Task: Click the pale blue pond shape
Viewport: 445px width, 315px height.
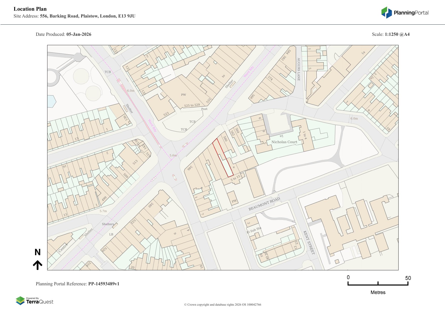Action: pos(51,101)
